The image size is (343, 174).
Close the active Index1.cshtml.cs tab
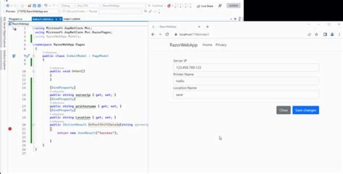[61, 19]
